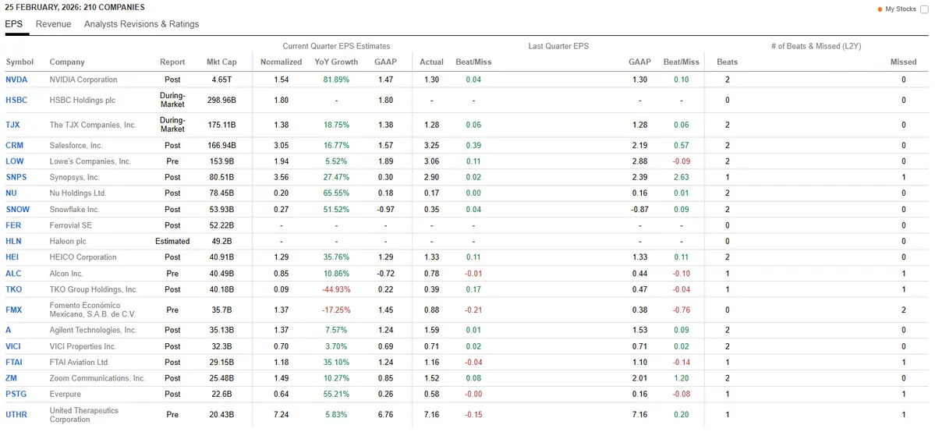Open the NU ticker link
Image resolution: width=935 pixels, height=432 pixels.
[11, 193]
